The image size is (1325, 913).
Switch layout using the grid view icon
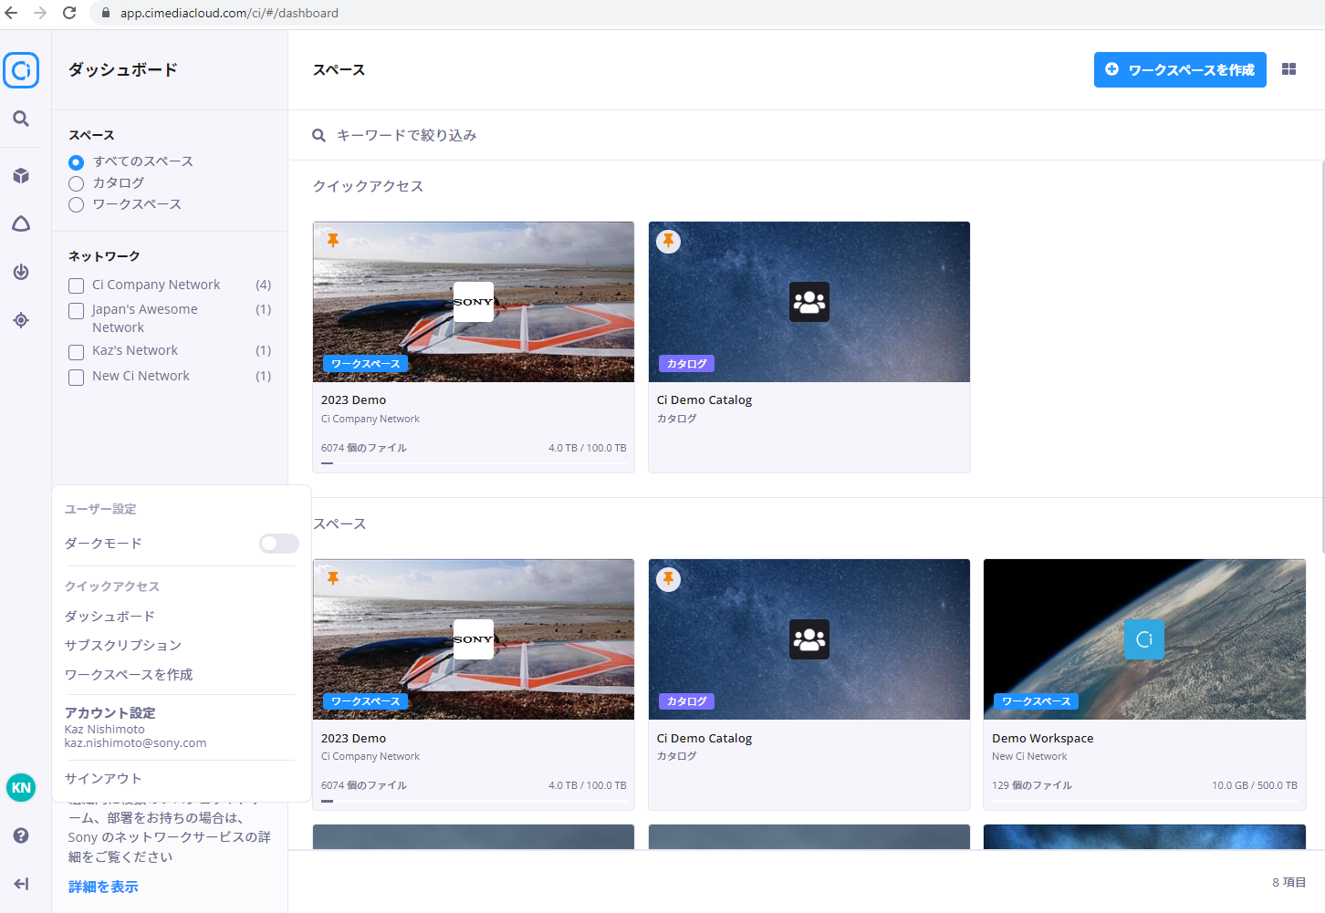pyautogui.click(x=1288, y=69)
